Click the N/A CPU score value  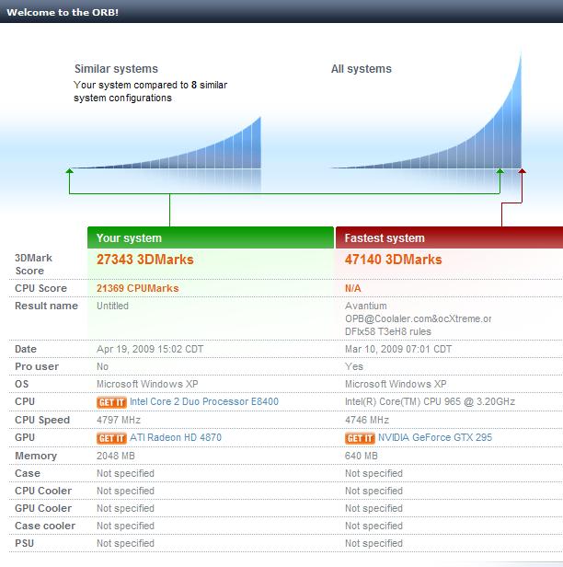pyautogui.click(x=353, y=288)
